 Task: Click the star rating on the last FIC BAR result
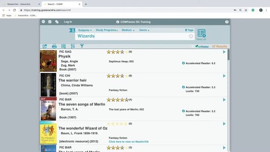[117, 147]
